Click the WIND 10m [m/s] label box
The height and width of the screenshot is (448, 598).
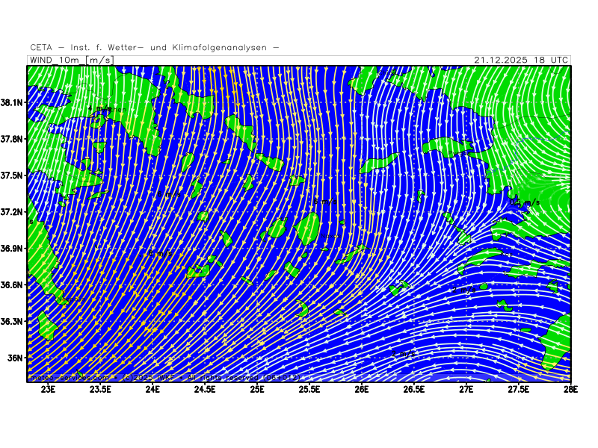click(x=71, y=60)
